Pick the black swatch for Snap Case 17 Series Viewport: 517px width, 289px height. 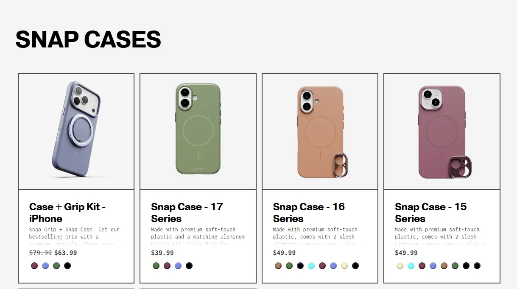pos(189,266)
